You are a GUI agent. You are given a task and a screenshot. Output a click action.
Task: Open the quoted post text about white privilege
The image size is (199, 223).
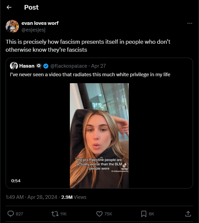[90, 74]
